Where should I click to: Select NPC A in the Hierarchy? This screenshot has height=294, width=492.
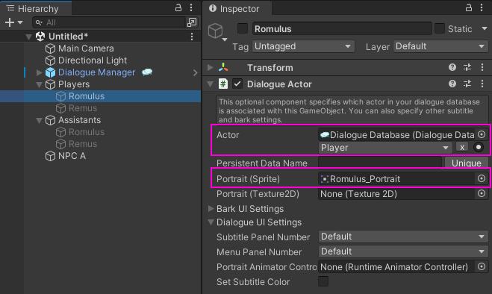pyautogui.click(x=72, y=156)
